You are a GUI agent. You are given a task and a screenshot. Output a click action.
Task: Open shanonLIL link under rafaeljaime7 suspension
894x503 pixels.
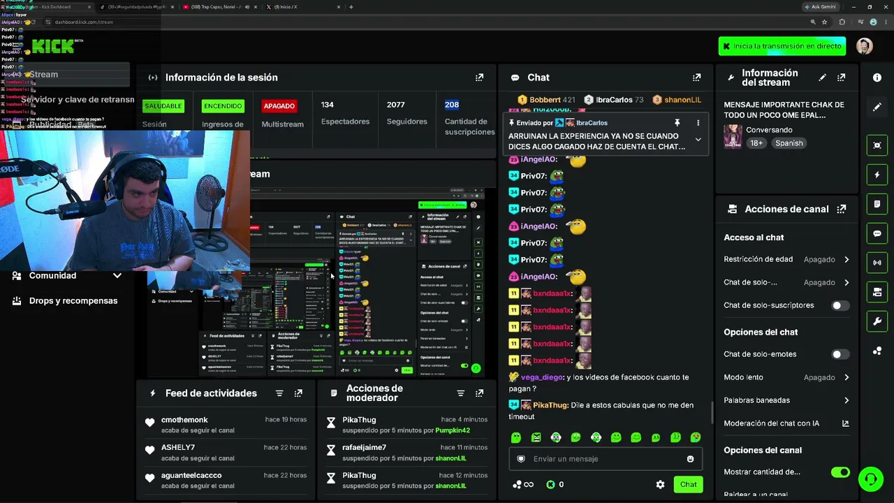click(x=450, y=458)
